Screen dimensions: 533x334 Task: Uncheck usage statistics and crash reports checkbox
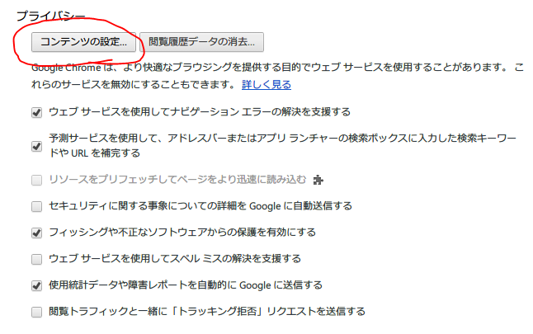pos(36,285)
